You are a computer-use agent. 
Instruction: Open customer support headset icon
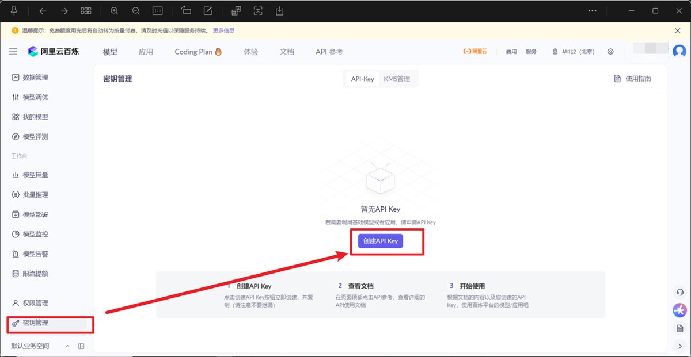[x=679, y=292]
